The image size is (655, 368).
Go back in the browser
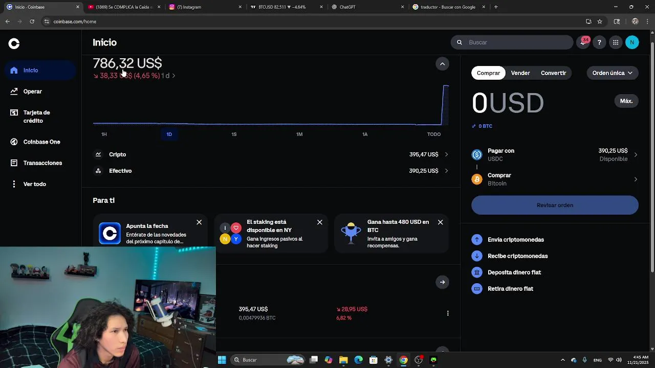tap(7, 21)
